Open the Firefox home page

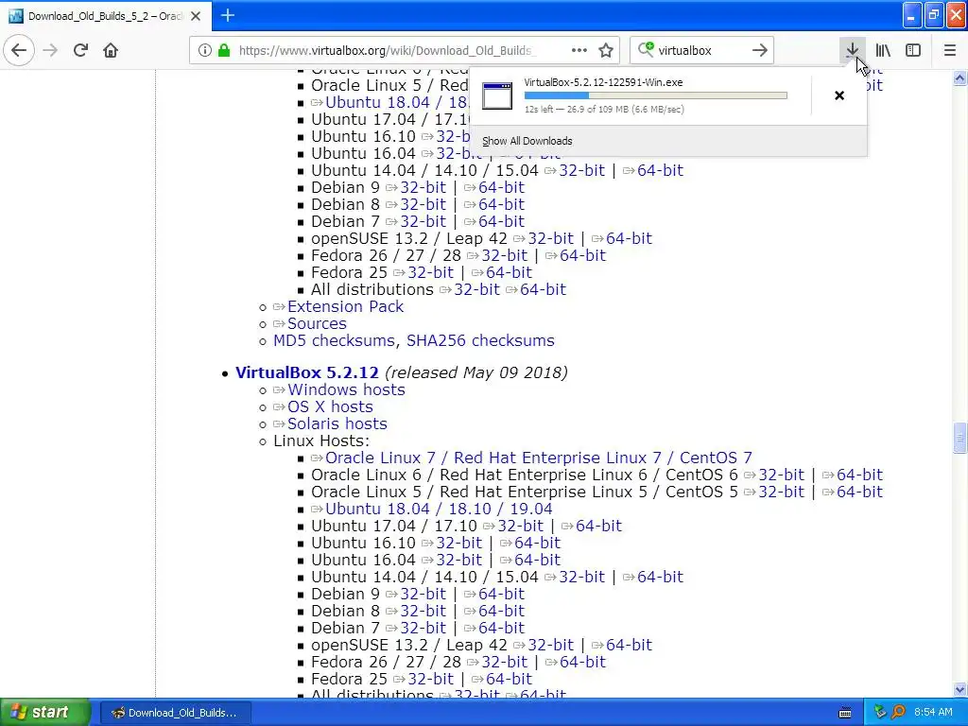click(x=111, y=50)
